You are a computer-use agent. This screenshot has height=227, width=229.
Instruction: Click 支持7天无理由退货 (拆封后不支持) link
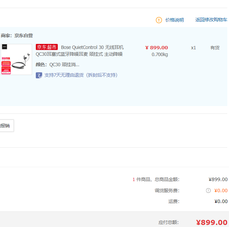point(81,75)
